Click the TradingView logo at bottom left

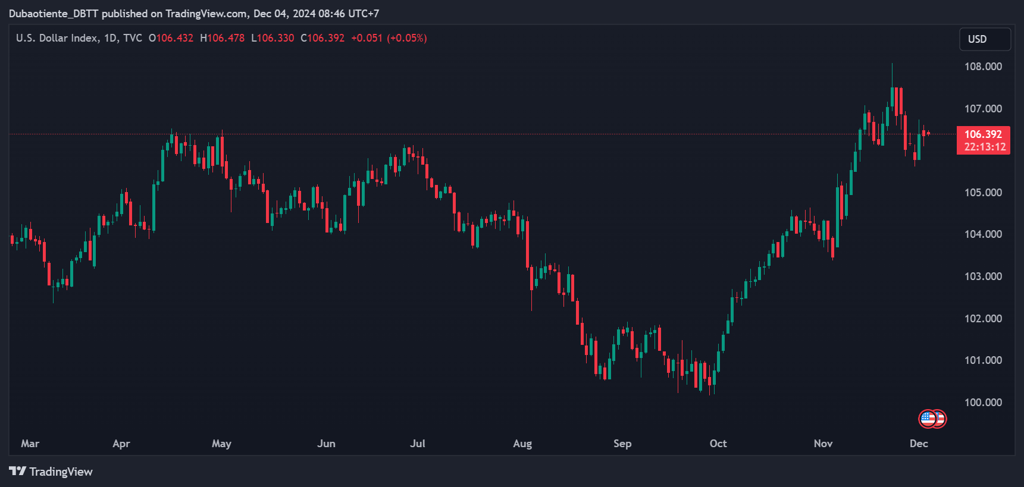(51, 472)
